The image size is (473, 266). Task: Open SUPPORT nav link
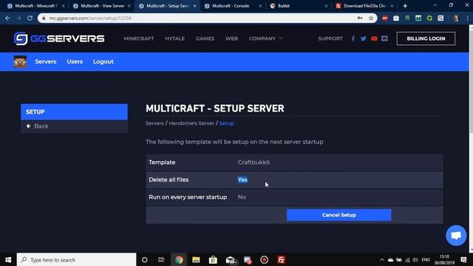330,38
